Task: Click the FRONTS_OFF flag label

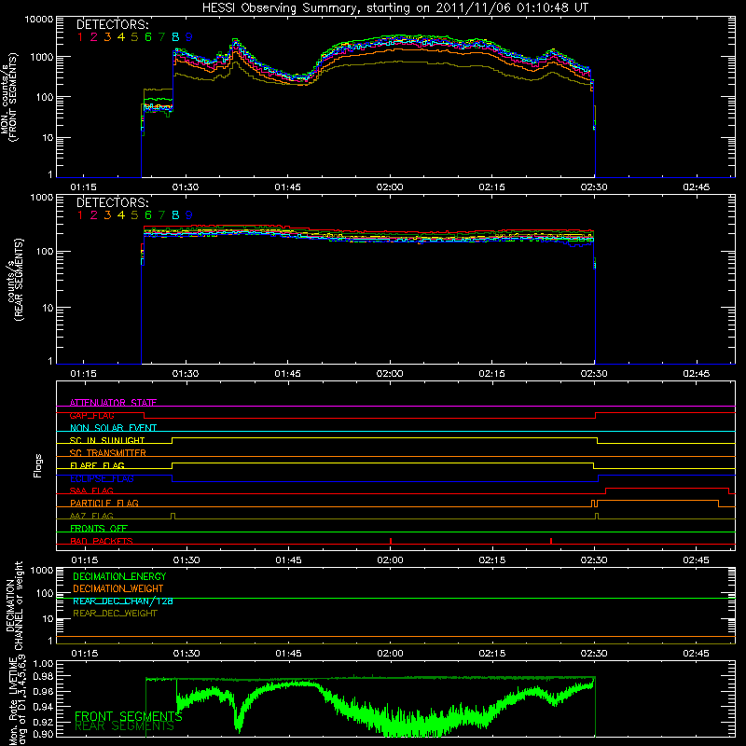Action: (99, 528)
